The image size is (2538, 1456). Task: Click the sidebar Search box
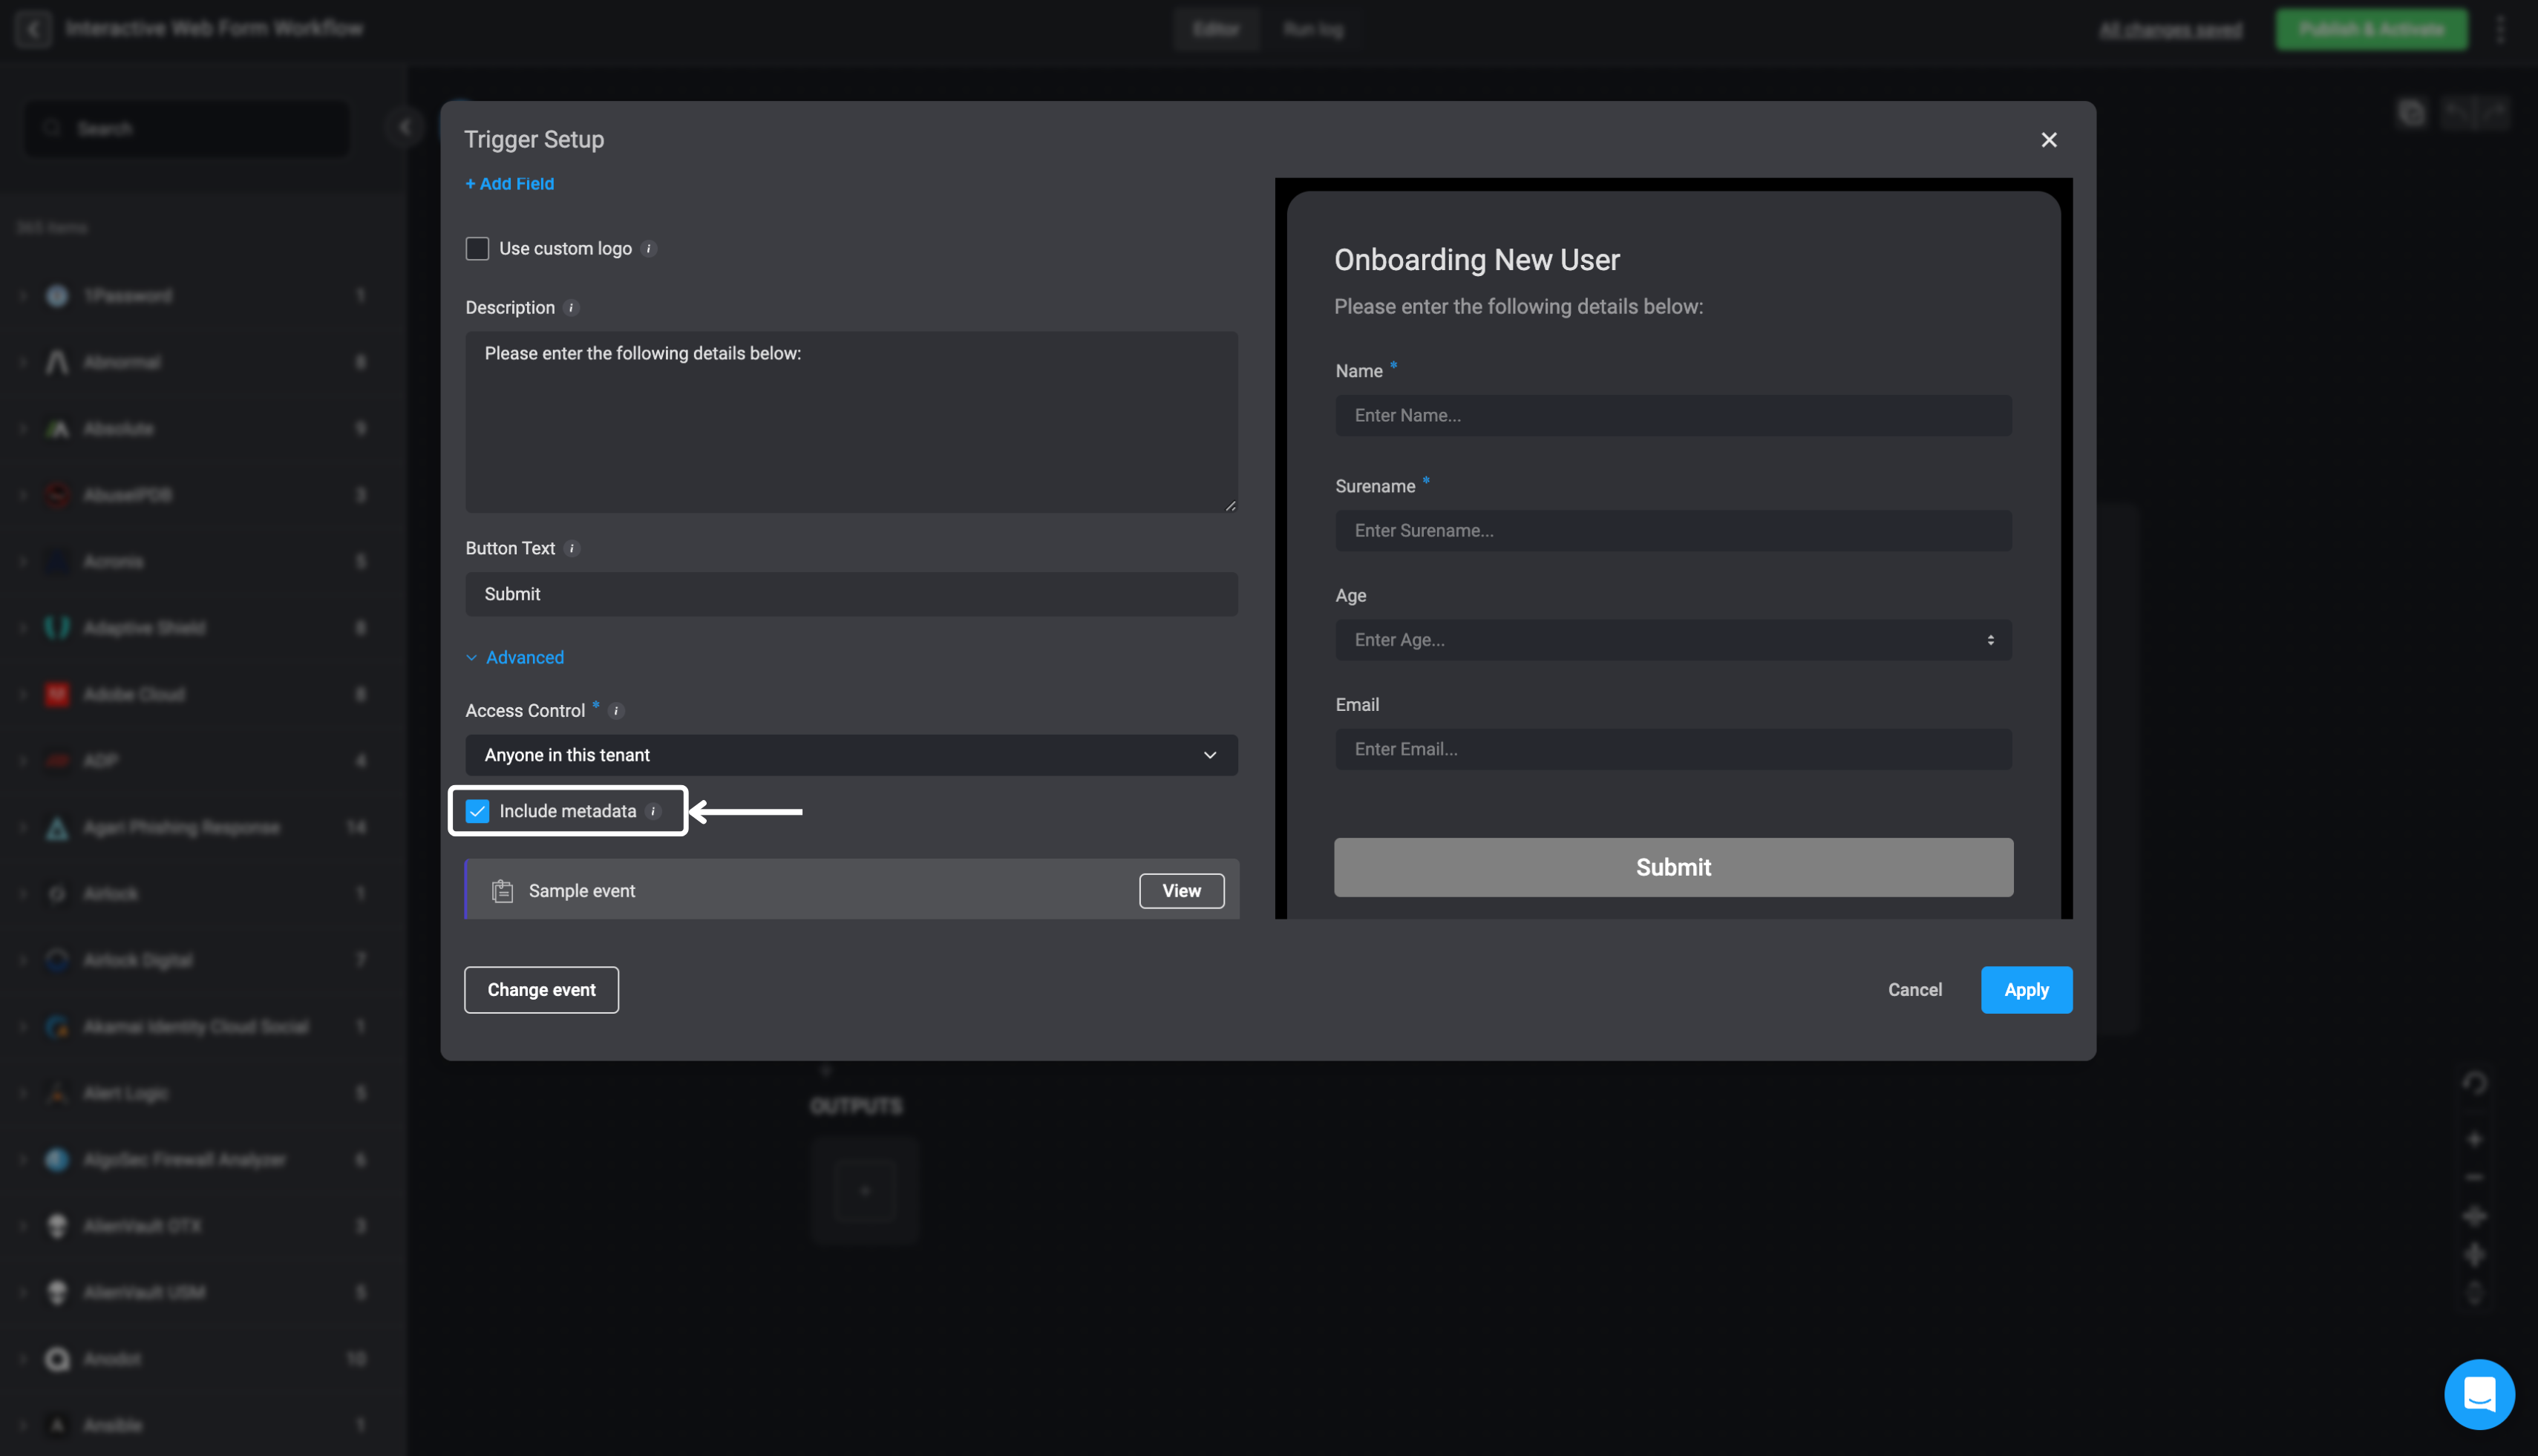click(x=188, y=128)
